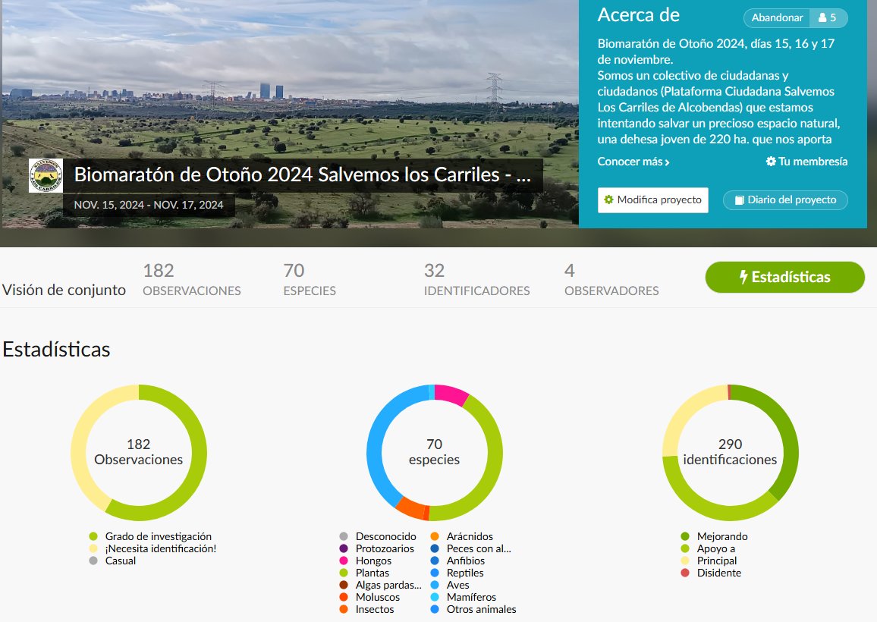Open Diario del proyecto
The image size is (877, 622).
785,199
